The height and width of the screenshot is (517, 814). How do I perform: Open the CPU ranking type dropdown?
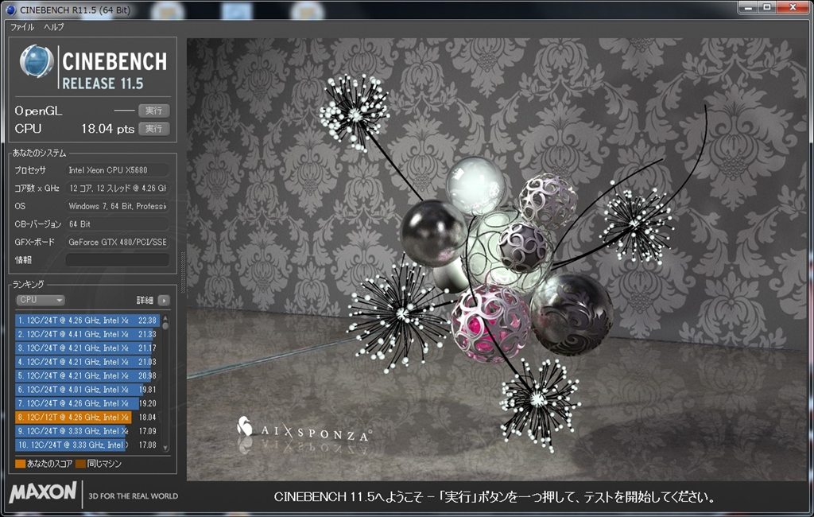pos(41,301)
